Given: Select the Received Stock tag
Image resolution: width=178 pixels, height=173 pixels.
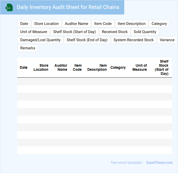Looking at the screenshot, I should [115, 32].
